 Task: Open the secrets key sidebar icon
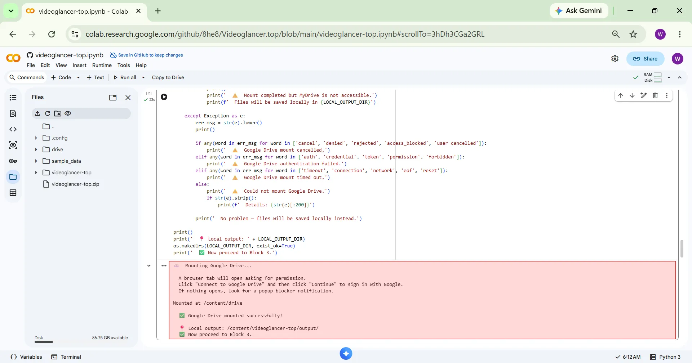point(13,161)
